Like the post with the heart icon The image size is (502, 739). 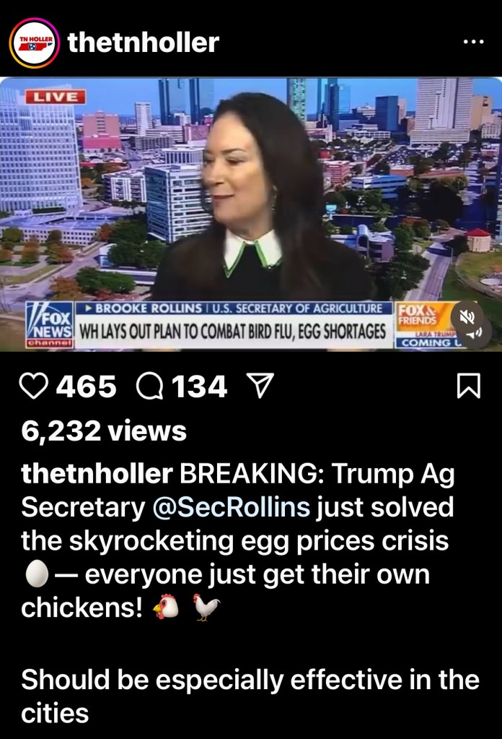click(33, 386)
